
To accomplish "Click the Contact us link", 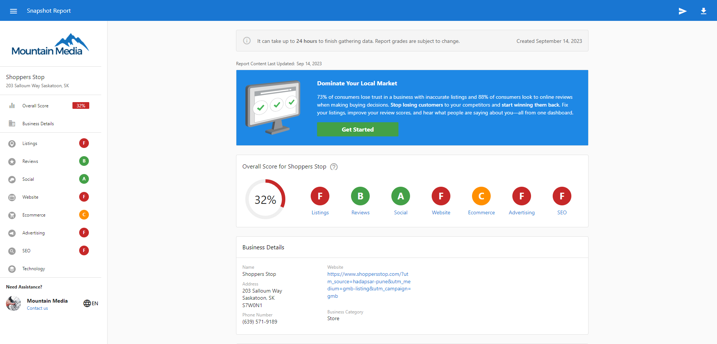I will [37, 308].
